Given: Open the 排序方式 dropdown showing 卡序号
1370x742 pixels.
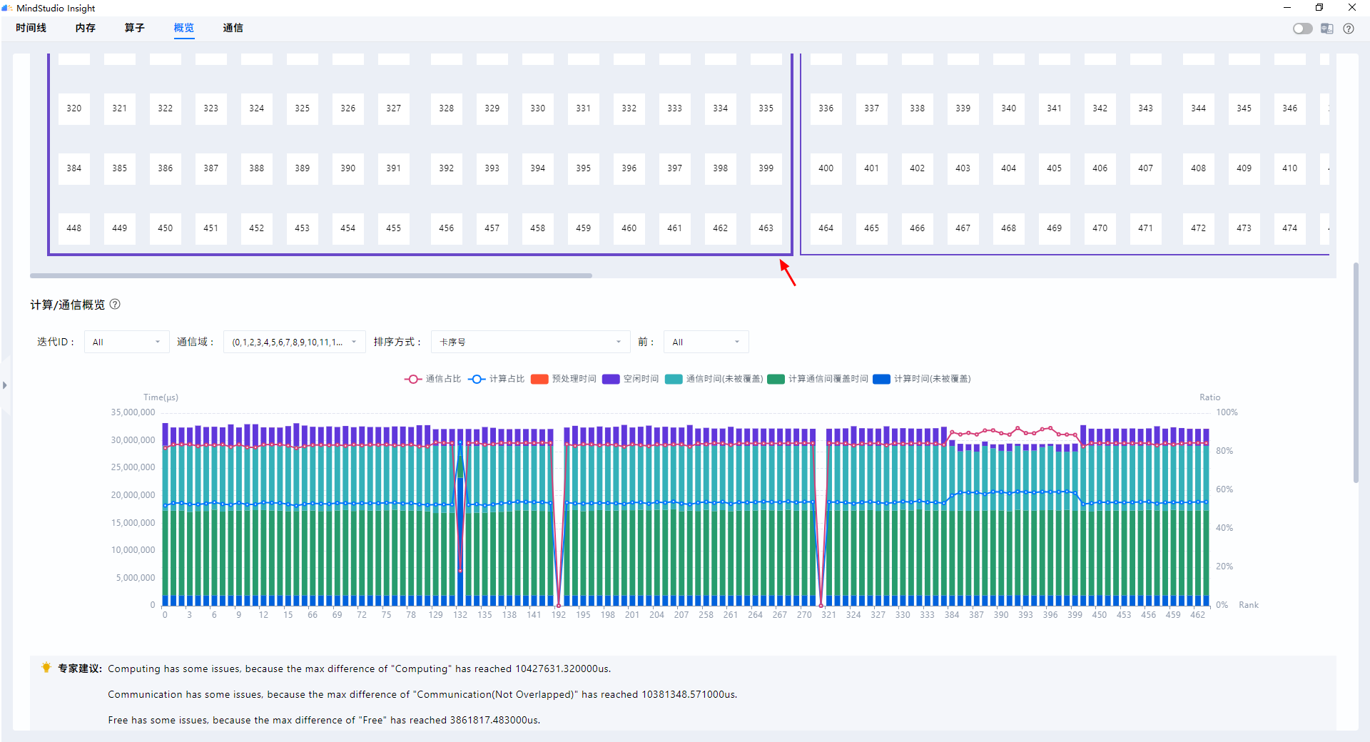Looking at the screenshot, I should [530, 342].
